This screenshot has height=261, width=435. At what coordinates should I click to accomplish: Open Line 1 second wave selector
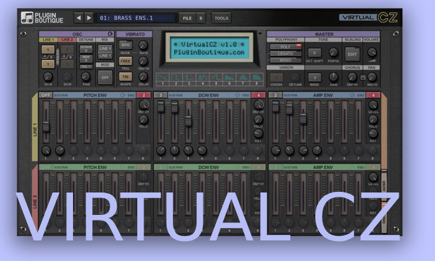tap(48, 64)
